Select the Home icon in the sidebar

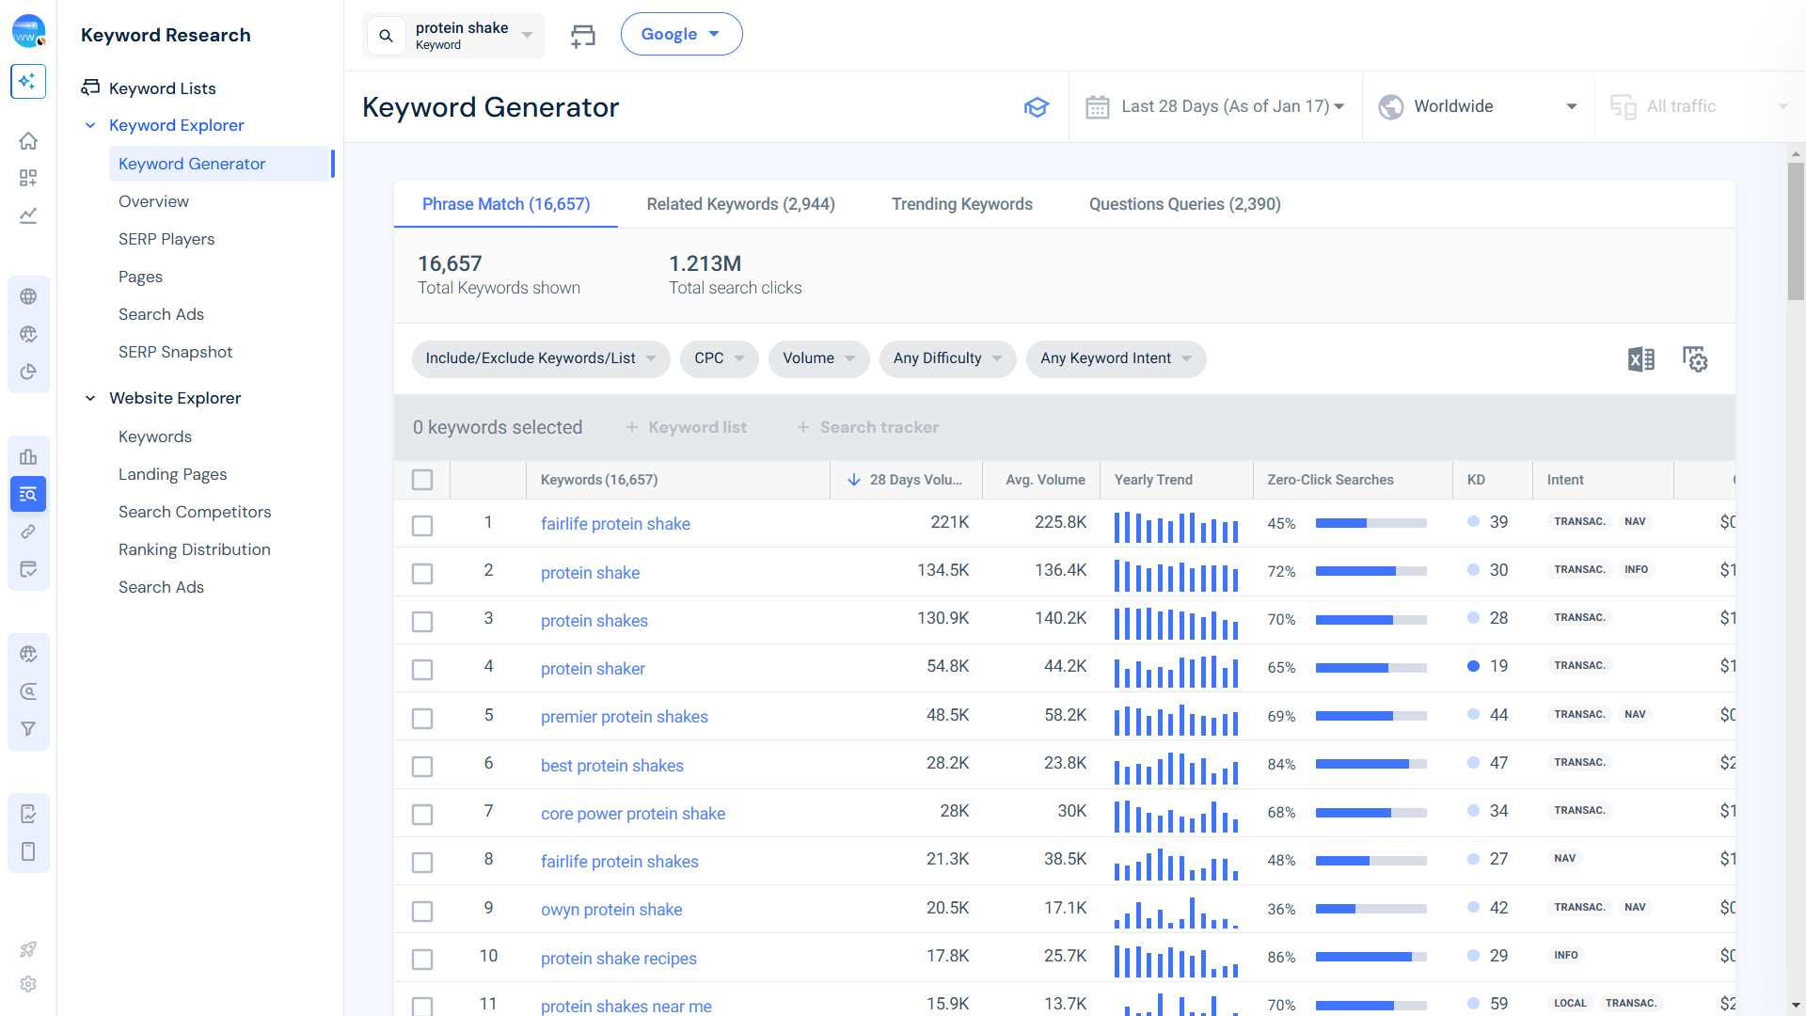pos(28,140)
